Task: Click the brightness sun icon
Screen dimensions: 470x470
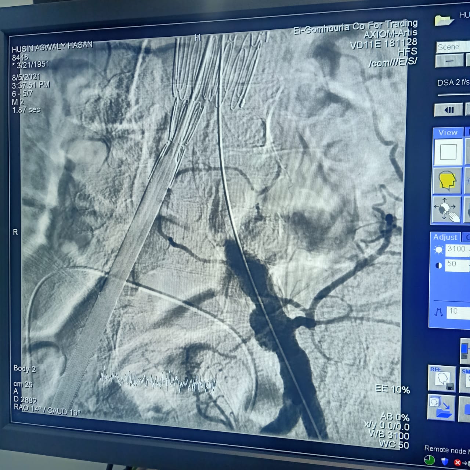Action: click(438, 250)
